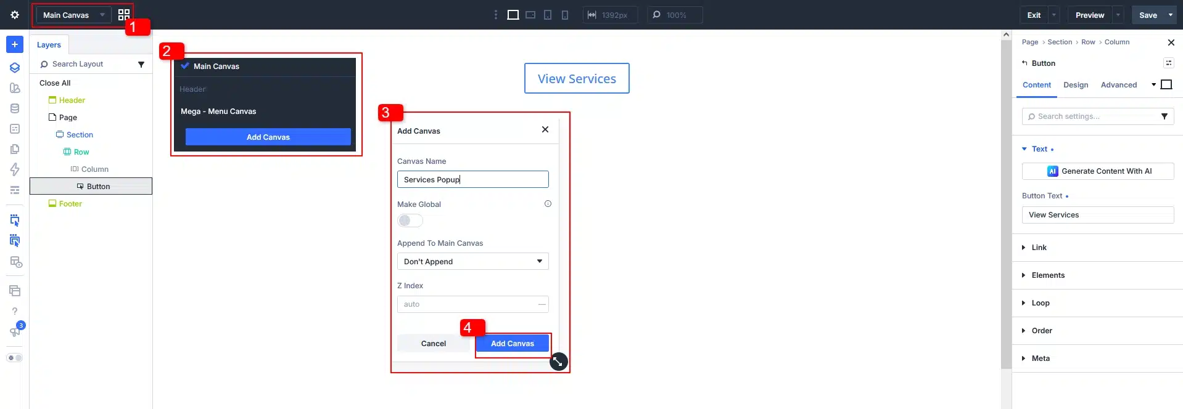This screenshot has height=409, width=1183.
Task: Select the Layers tab
Action: pyautogui.click(x=49, y=45)
